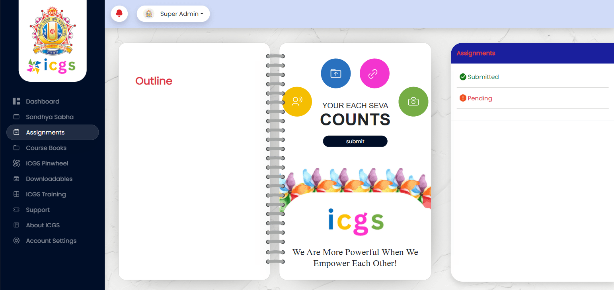Expand the Pending assignments section
This screenshot has height=290, width=614.
480,98
